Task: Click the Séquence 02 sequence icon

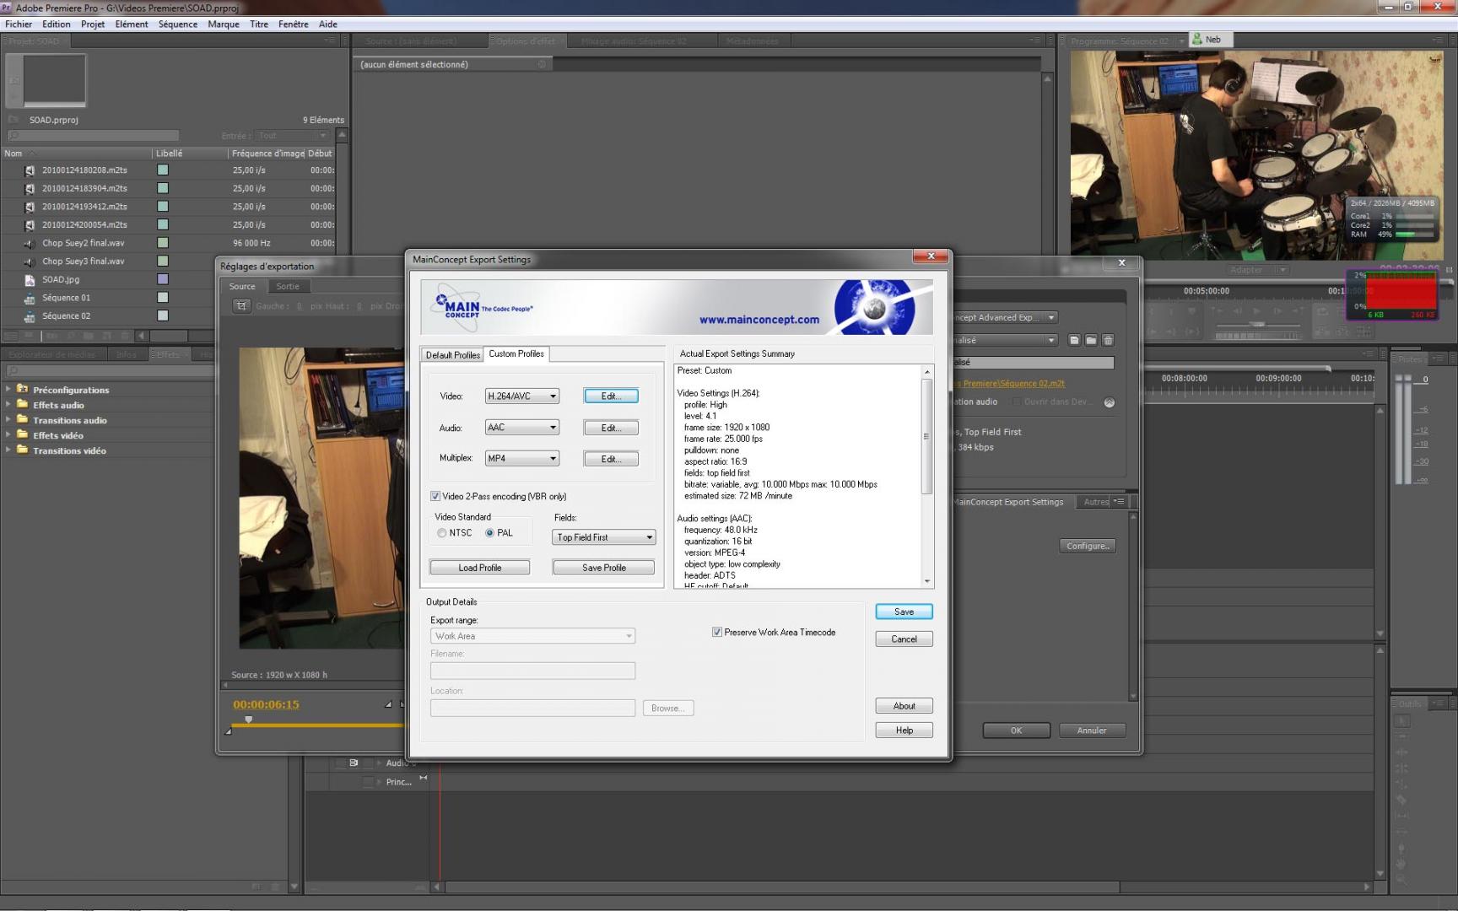Action: pos(30,316)
